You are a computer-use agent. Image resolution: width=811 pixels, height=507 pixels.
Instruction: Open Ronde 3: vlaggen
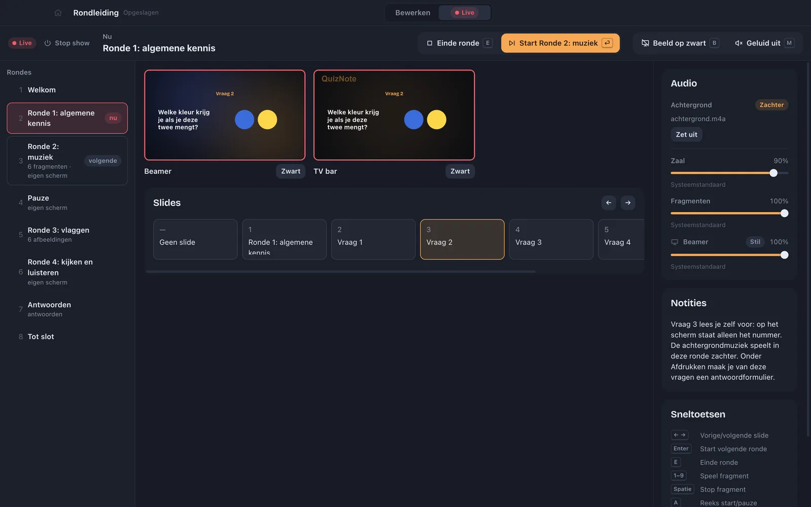pos(67,234)
